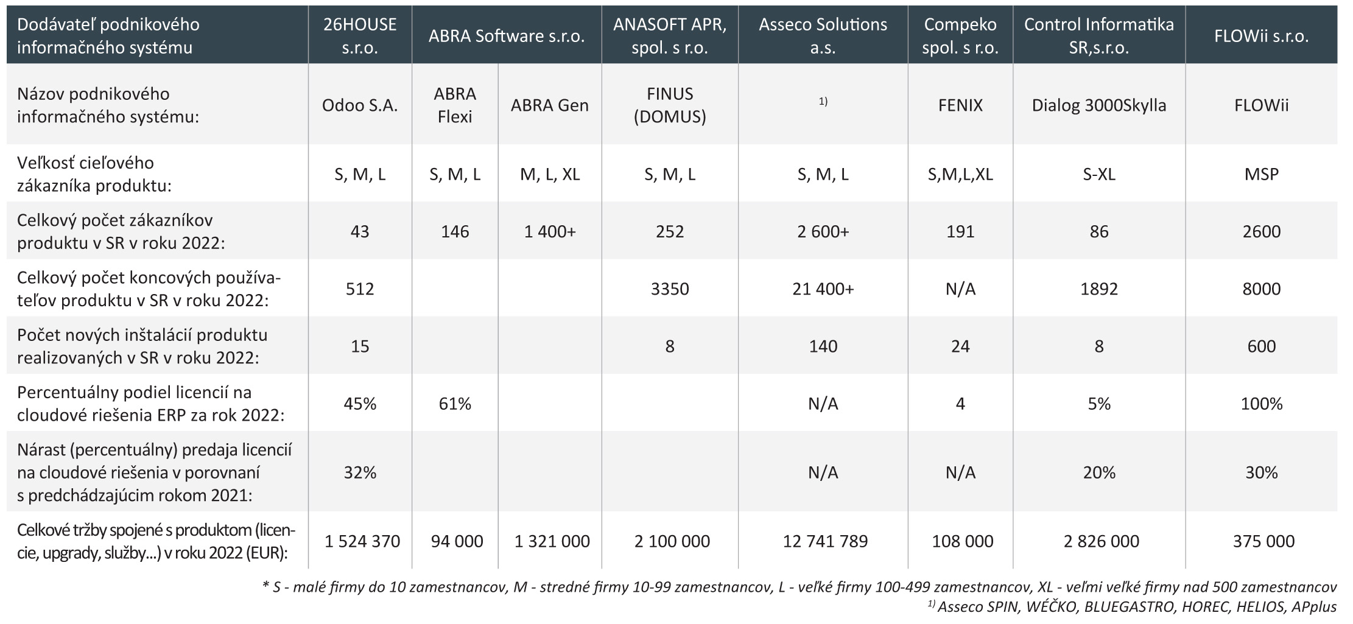Select the 600 new installations cell

pos(1261,346)
